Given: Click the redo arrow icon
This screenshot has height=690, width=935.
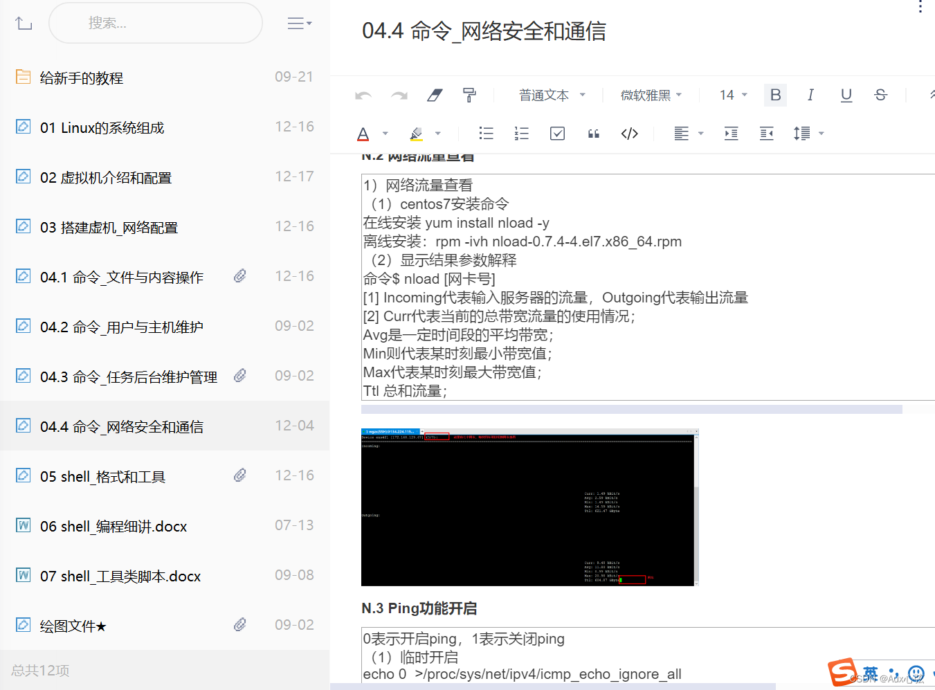Looking at the screenshot, I should tap(399, 96).
